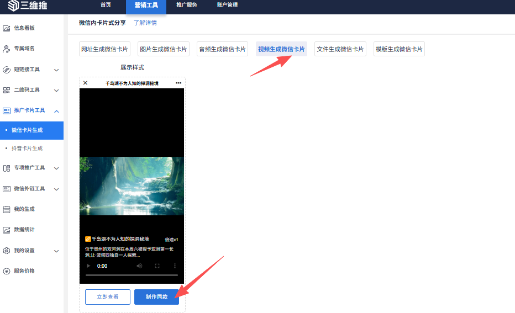Expand the 微信外链工具 menu
This screenshot has height=313, width=515.
(56, 189)
